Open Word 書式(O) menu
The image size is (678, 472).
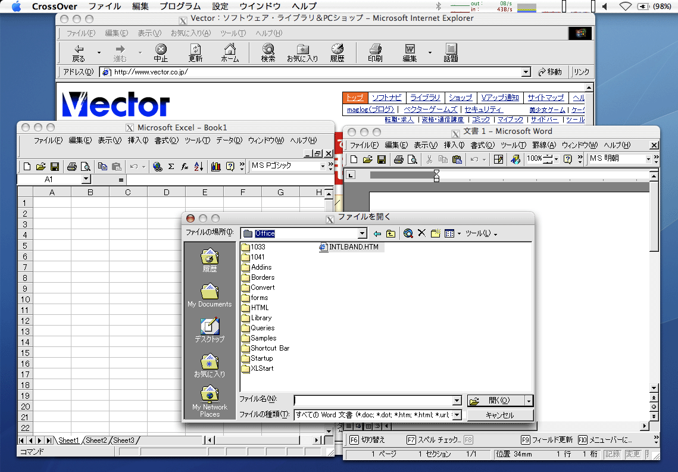click(x=483, y=145)
